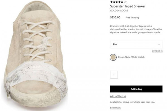167x111 pixels.
Task: Click the quantity input field
Action: coord(114,74)
